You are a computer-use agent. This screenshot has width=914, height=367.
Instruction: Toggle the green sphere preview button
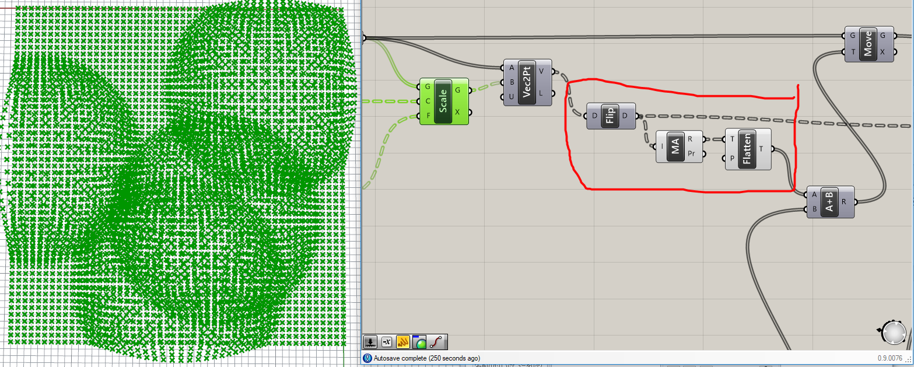click(x=419, y=342)
